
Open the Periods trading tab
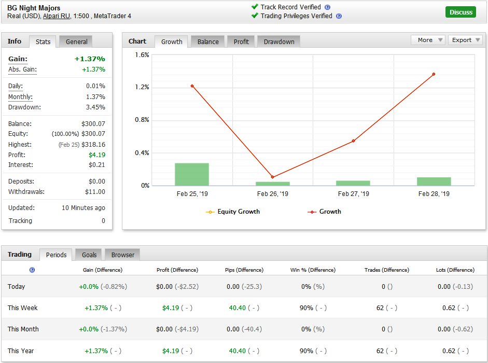(x=57, y=255)
